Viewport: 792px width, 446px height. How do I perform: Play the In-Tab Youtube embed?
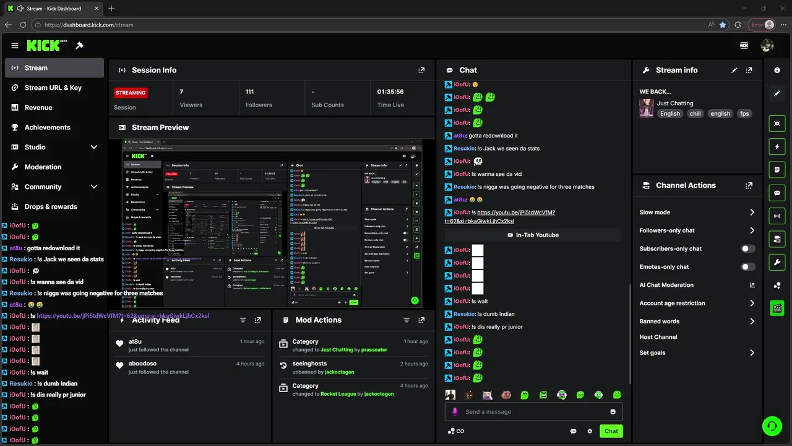pyautogui.click(x=533, y=235)
